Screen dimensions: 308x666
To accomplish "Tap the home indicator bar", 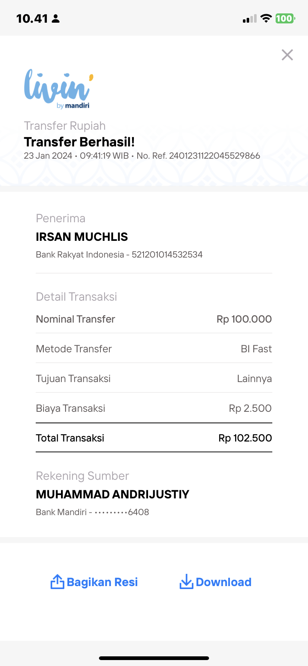I will click(154, 658).
